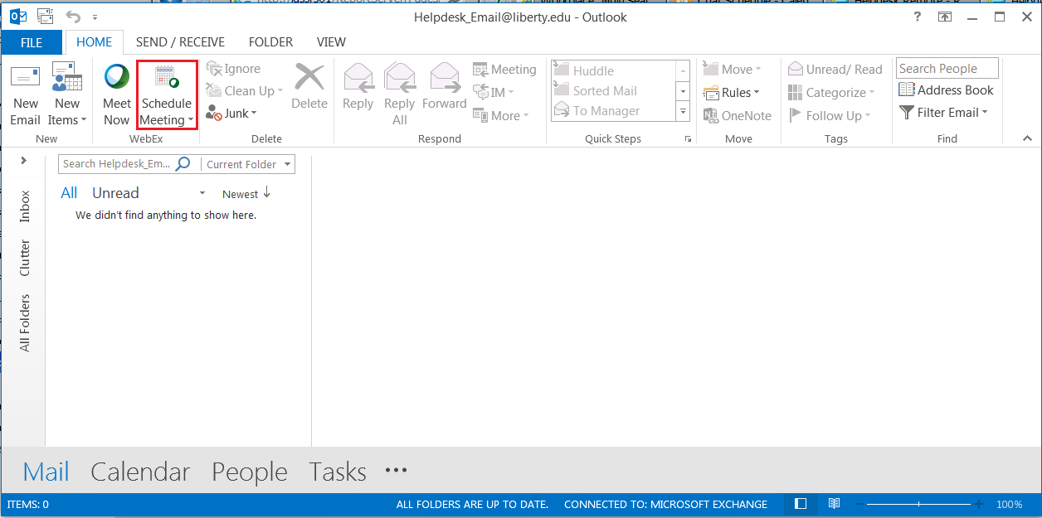
Task: Switch to Reading view in status bar
Action: (x=834, y=504)
